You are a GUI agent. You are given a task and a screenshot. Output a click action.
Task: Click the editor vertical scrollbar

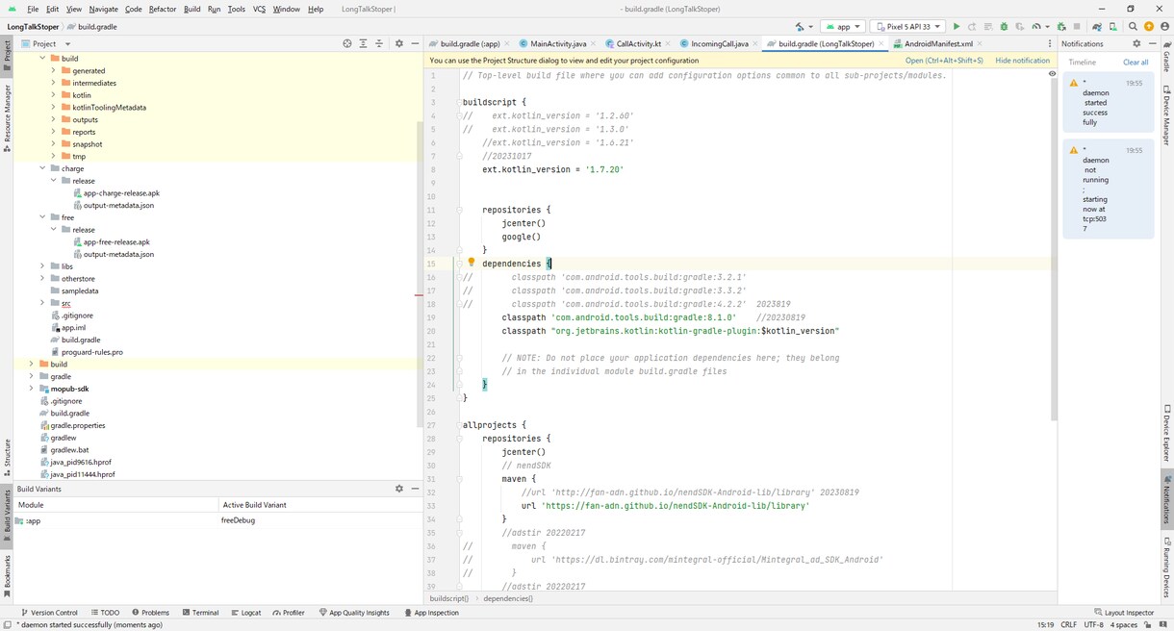[x=1053, y=250]
